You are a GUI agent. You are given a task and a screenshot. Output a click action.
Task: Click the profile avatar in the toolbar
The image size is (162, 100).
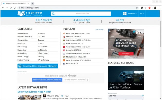pyautogui.click(x=155, y=8)
